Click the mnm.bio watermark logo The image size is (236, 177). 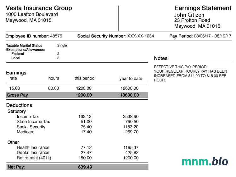(x=205, y=162)
